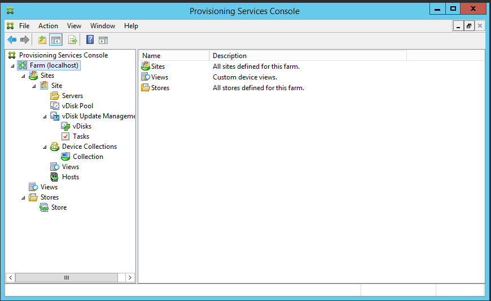Click the Up One Level folder icon

[42, 40]
